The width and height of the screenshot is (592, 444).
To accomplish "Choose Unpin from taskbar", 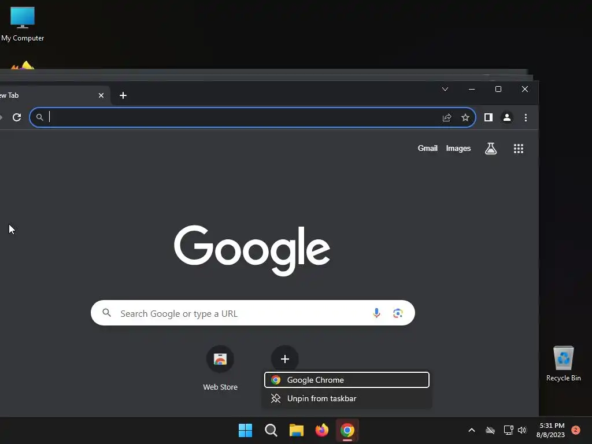I will (x=347, y=398).
